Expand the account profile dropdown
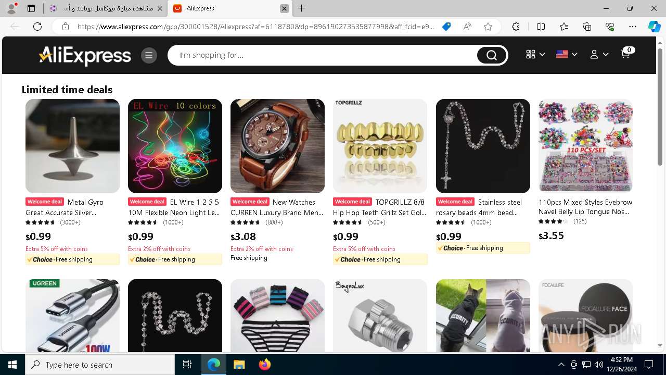This screenshot has width=666, height=375. pyautogui.click(x=599, y=54)
